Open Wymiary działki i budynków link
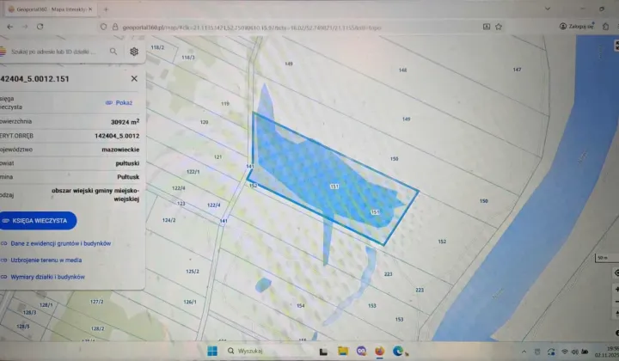 47,277
